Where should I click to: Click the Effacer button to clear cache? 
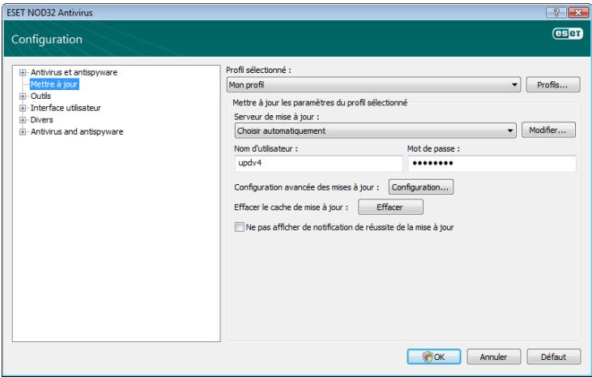click(390, 207)
